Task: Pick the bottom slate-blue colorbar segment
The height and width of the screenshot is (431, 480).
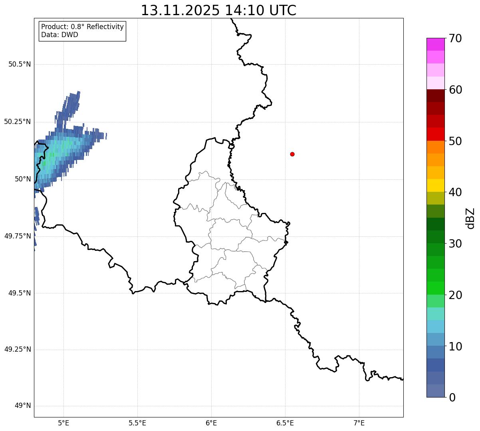Action: (435, 391)
